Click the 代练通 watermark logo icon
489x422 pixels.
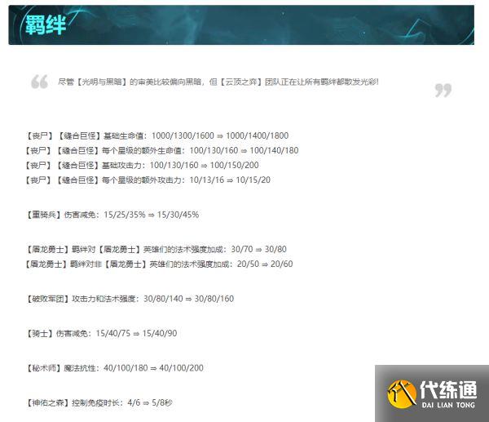tap(401, 393)
